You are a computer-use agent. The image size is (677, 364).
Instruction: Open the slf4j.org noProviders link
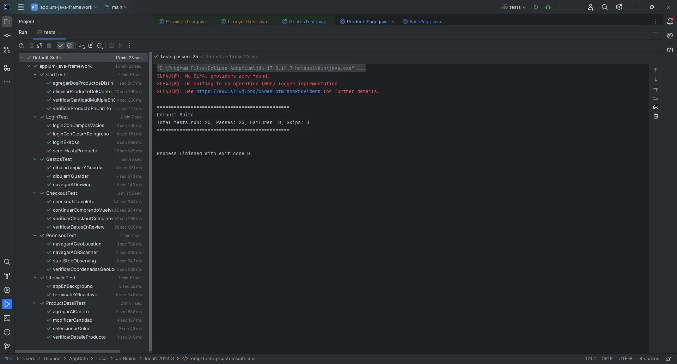258,92
